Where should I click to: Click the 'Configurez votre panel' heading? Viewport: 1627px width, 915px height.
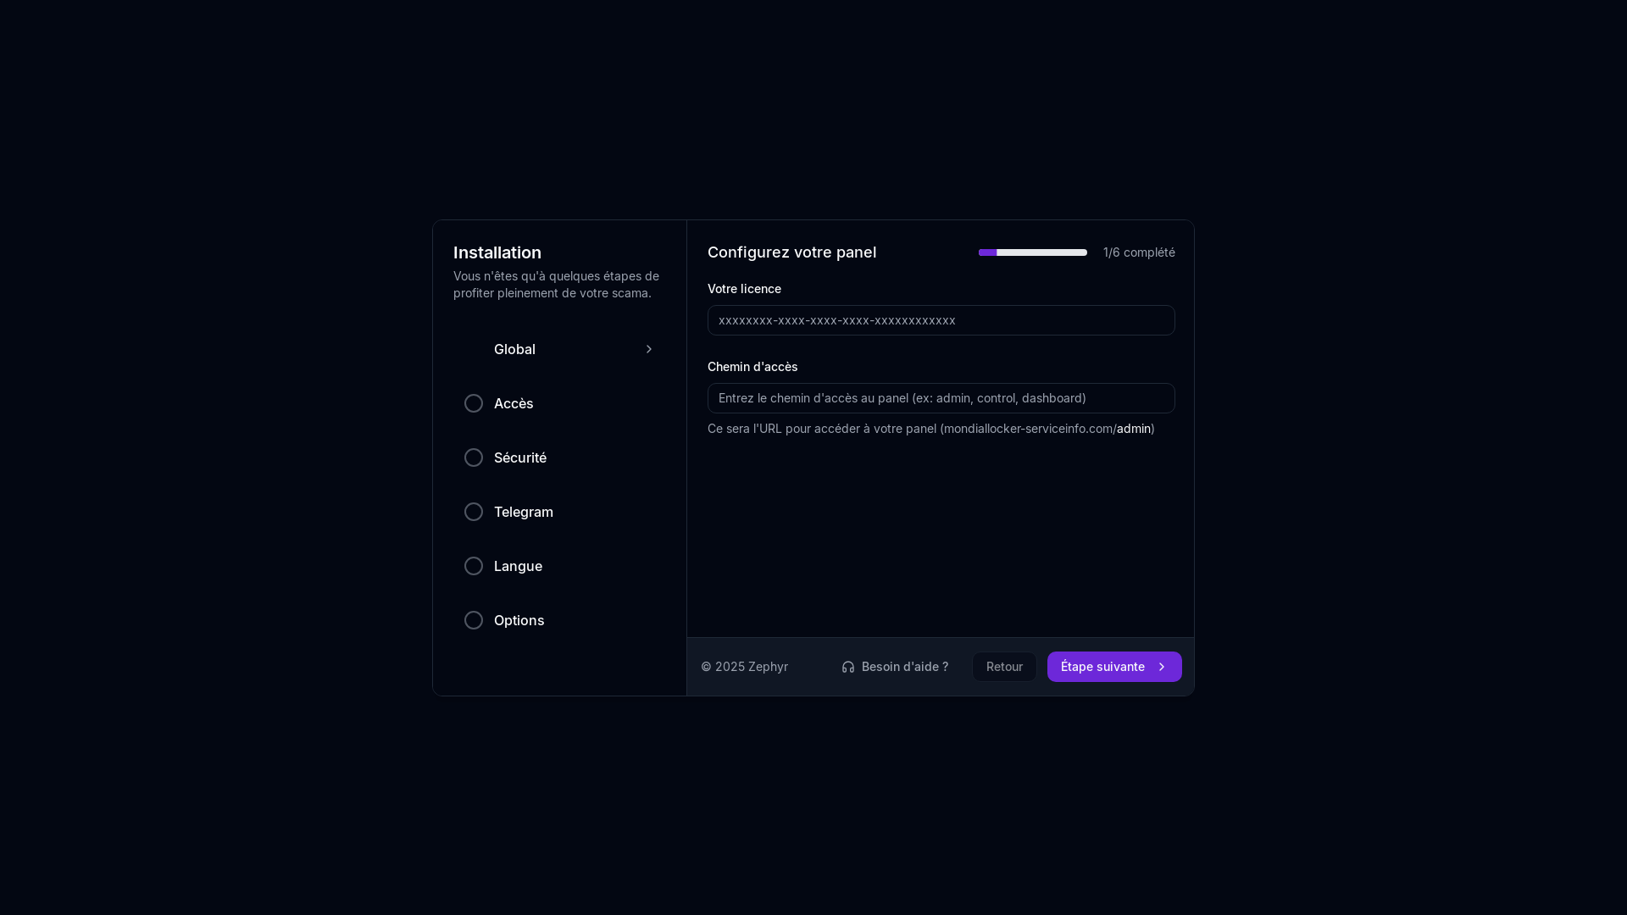(791, 252)
